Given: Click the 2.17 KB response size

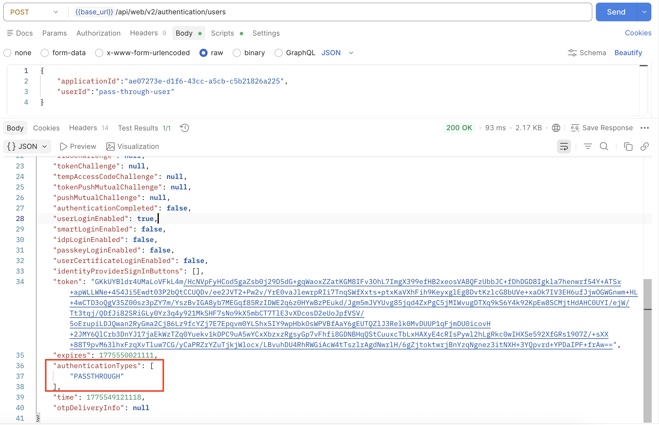Looking at the screenshot, I should point(529,128).
